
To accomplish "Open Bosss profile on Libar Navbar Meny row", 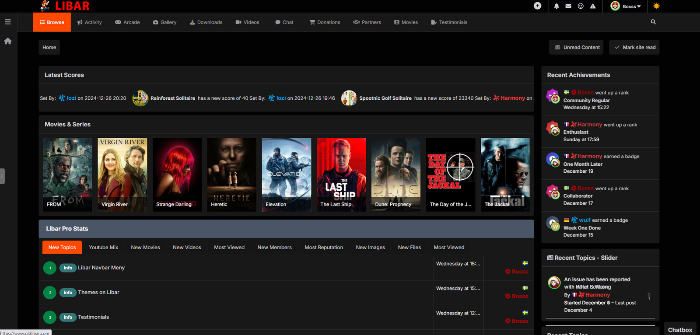I will coord(520,272).
